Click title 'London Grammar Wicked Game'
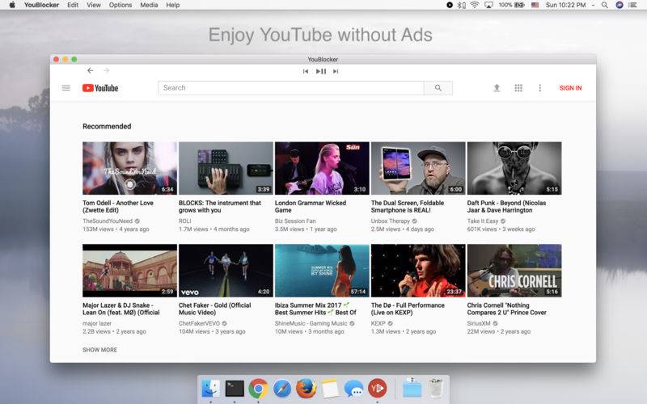Viewport: 647px width, 404px height. coord(311,207)
